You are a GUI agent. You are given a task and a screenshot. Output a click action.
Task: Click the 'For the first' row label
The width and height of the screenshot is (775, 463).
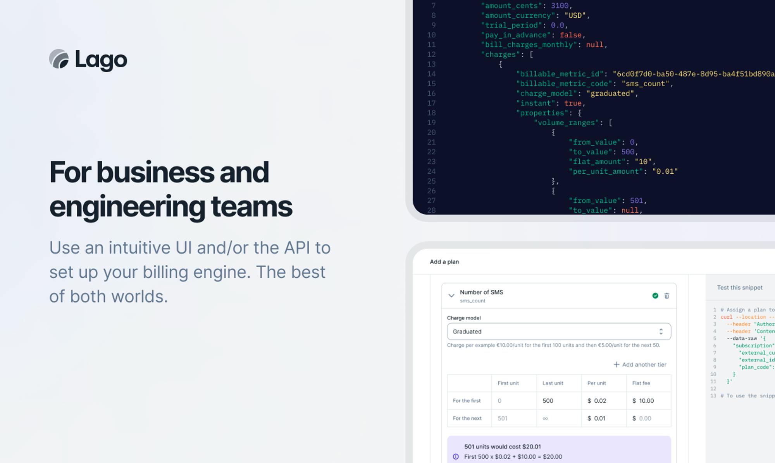point(467,401)
